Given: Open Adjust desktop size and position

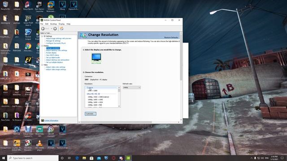Looking at the screenshot, I should pos(58,60).
